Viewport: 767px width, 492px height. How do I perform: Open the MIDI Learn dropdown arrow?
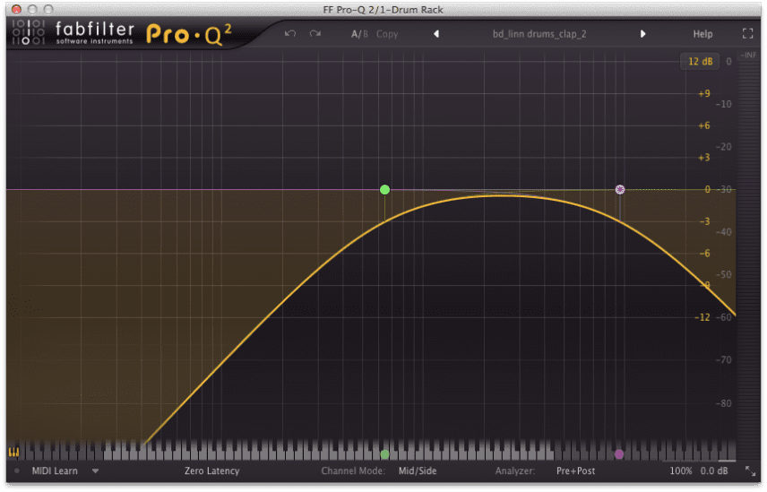(95, 471)
